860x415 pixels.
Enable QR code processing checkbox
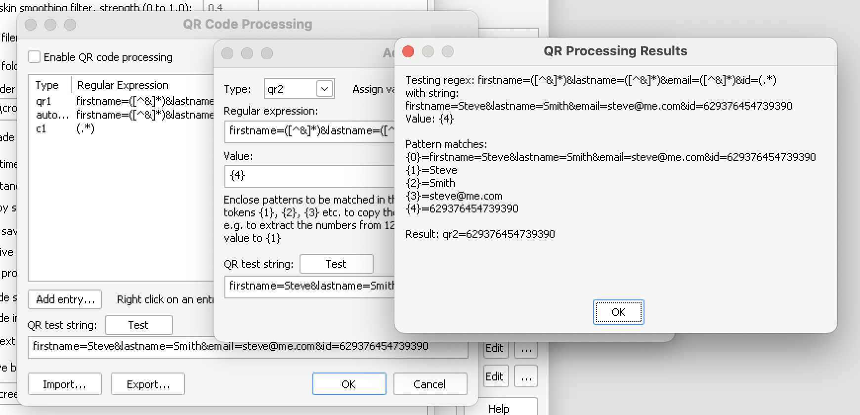[x=35, y=57]
